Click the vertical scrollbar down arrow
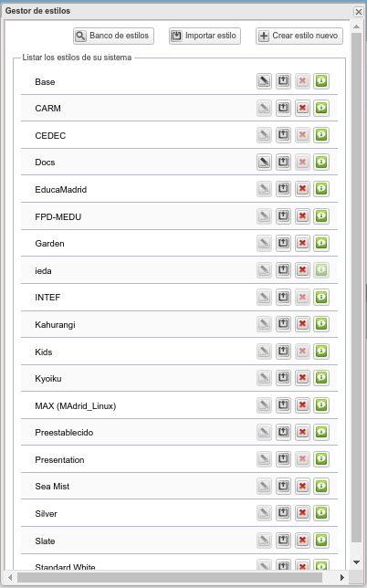This screenshot has width=367, height=588. pos(357,562)
